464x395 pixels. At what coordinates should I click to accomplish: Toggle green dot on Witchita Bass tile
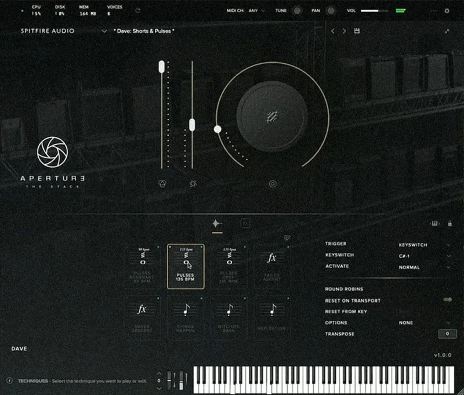(x=245, y=298)
